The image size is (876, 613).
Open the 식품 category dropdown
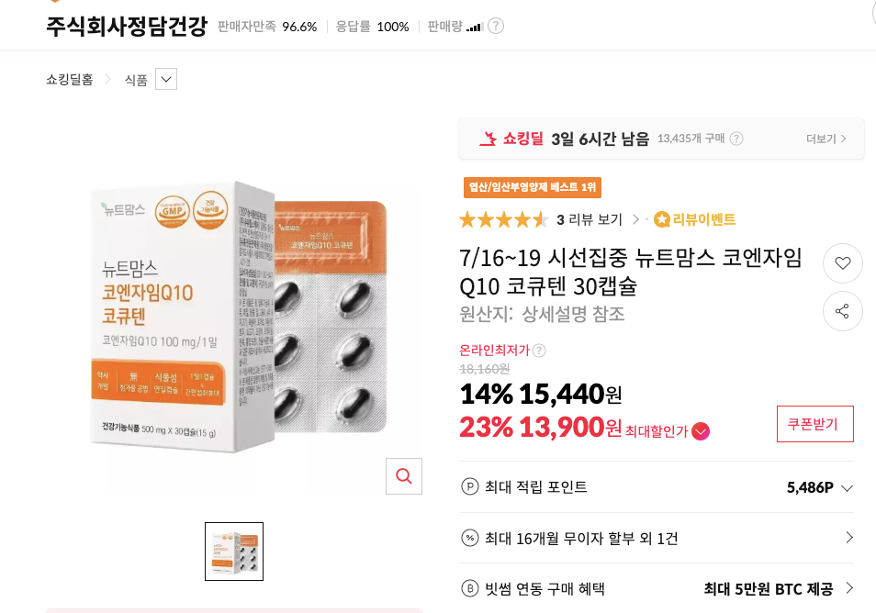[x=166, y=79]
